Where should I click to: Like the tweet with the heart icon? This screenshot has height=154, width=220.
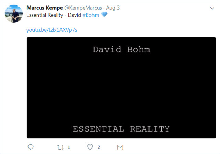coord(90,147)
